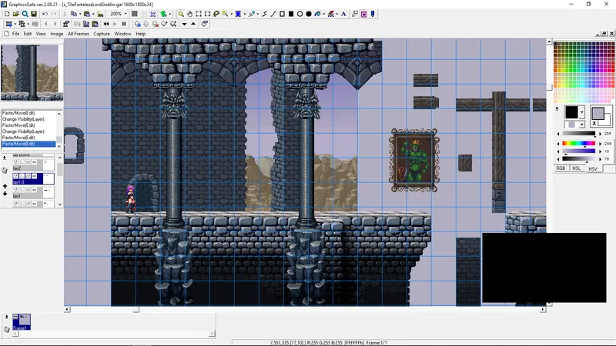Open the File menu

[15, 34]
